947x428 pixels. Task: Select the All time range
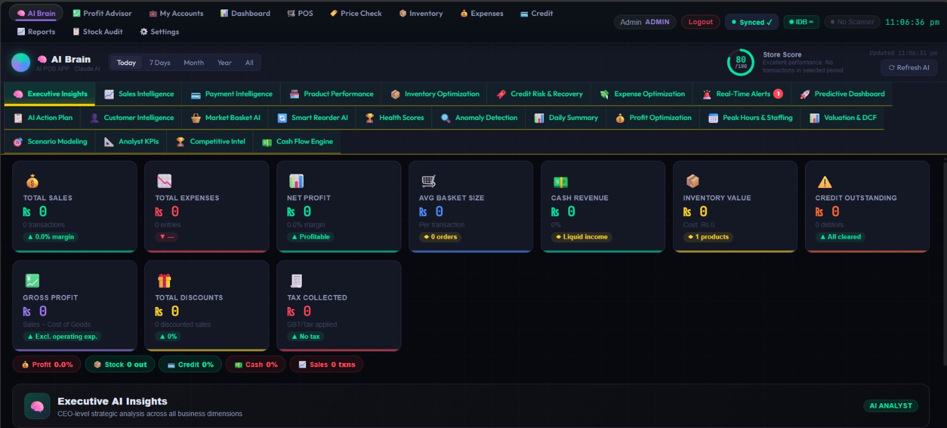point(249,63)
